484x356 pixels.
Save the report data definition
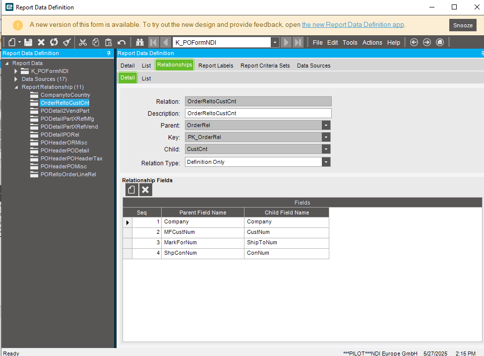[x=28, y=42]
